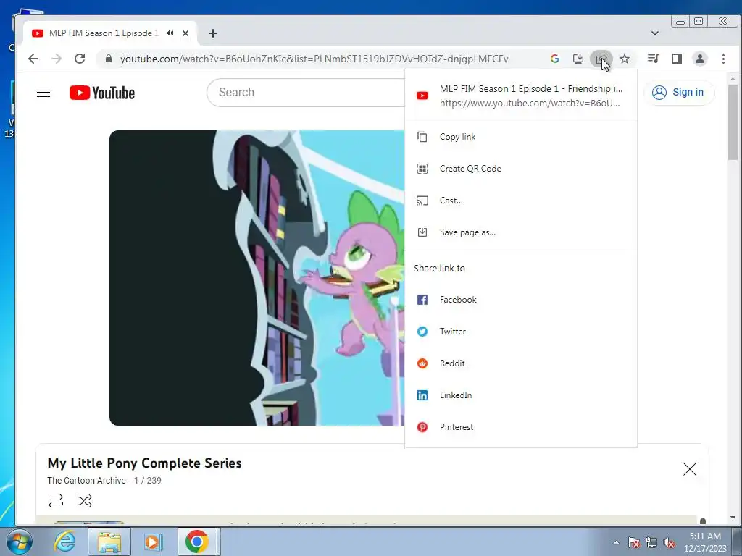The image size is (742, 556).
Task: Select Cast... option
Action: (x=520, y=201)
